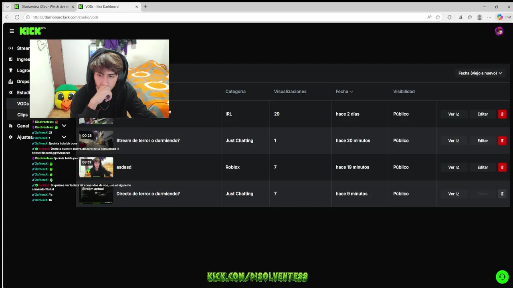This screenshot has width=513, height=288.
Task: Click the browser address bar URL
Action: 65,17
